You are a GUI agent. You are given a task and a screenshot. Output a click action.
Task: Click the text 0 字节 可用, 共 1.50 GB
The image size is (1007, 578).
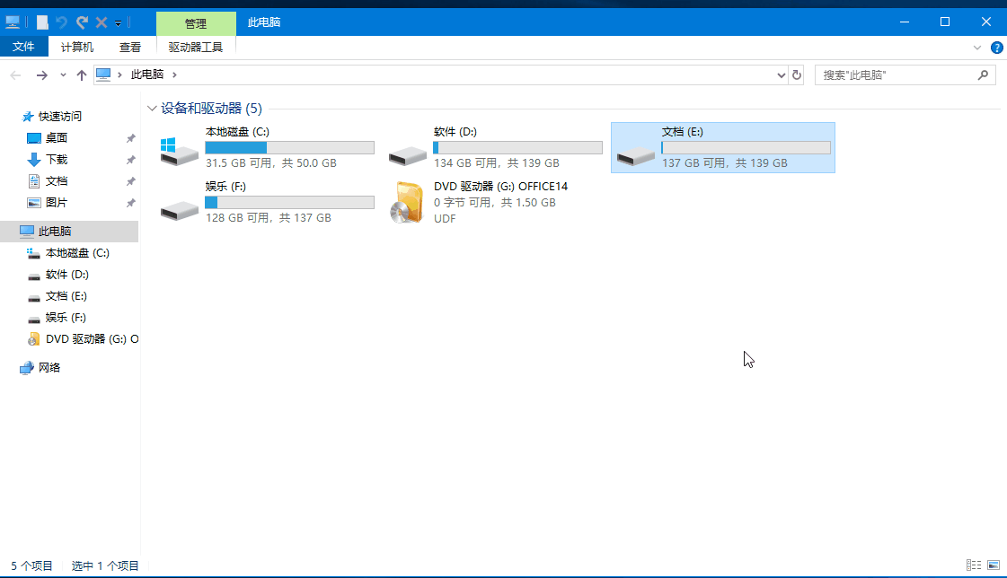point(494,202)
